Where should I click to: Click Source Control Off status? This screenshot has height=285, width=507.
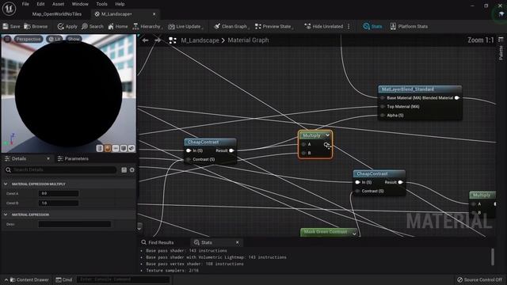pyautogui.click(x=479, y=279)
